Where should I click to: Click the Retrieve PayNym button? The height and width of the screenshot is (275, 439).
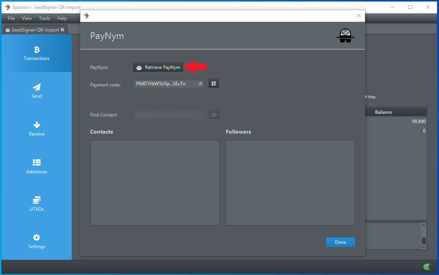click(158, 67)
